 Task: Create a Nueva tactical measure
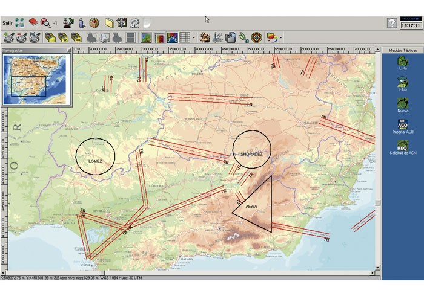(x=403, y=105)
